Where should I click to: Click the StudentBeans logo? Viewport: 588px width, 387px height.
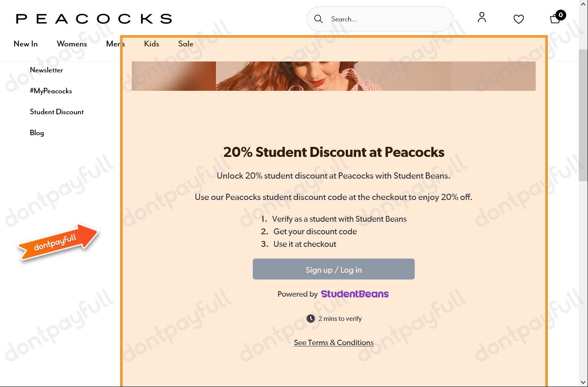[354, 294]
